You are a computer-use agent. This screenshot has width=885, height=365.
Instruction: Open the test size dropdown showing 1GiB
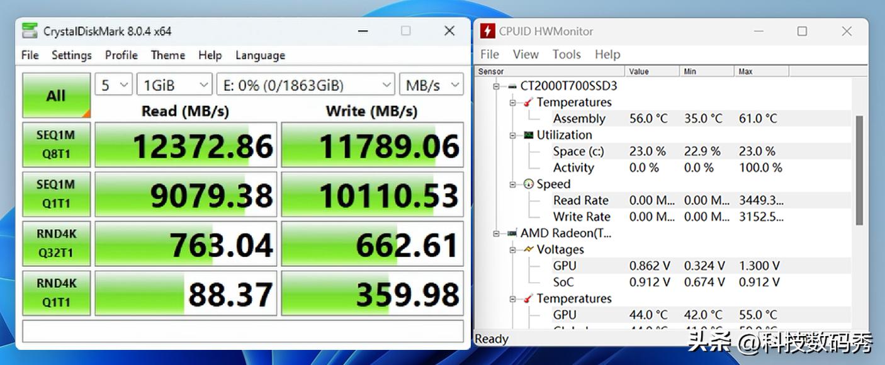(x=174, y=84)
